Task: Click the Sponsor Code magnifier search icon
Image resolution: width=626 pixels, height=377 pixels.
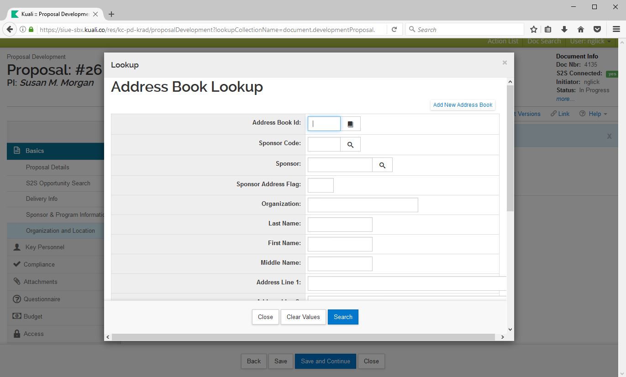Action: click(350, 145)
